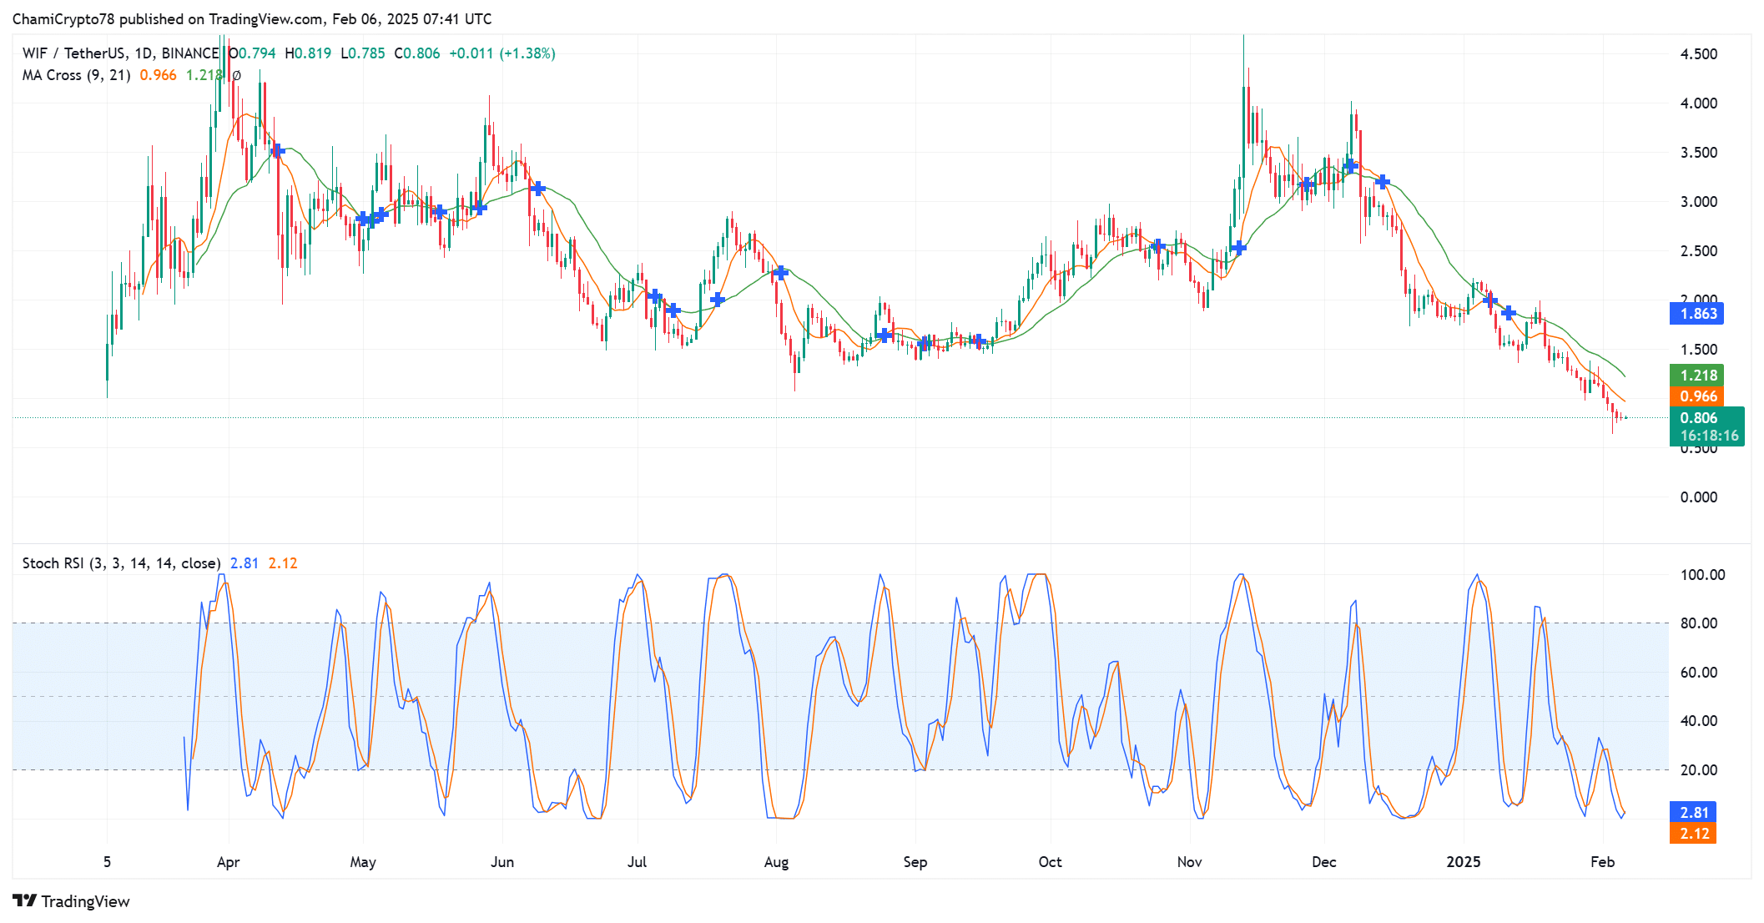The image size is (1764, 923).
Task: Click the green 1.218 MA value tag
Action: tap(1696, 376)
